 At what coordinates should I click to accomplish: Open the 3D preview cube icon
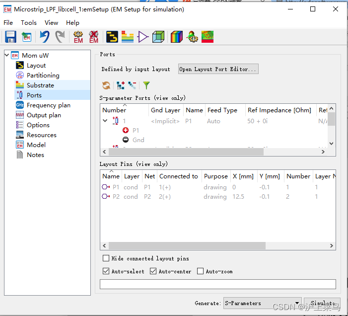pos(158,37)
